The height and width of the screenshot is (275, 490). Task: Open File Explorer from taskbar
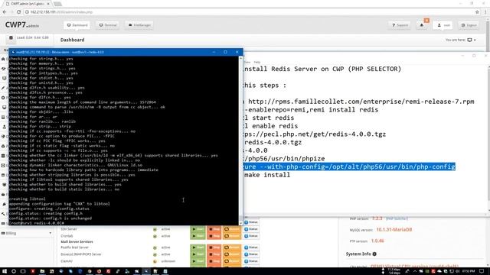tap(42, 271)
